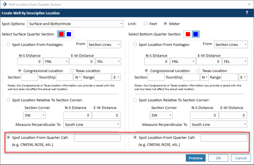This screenshot has height=165, width=254.
Task: Open surface Measure Perpendicular To dropdown
Action: [92, 124]
